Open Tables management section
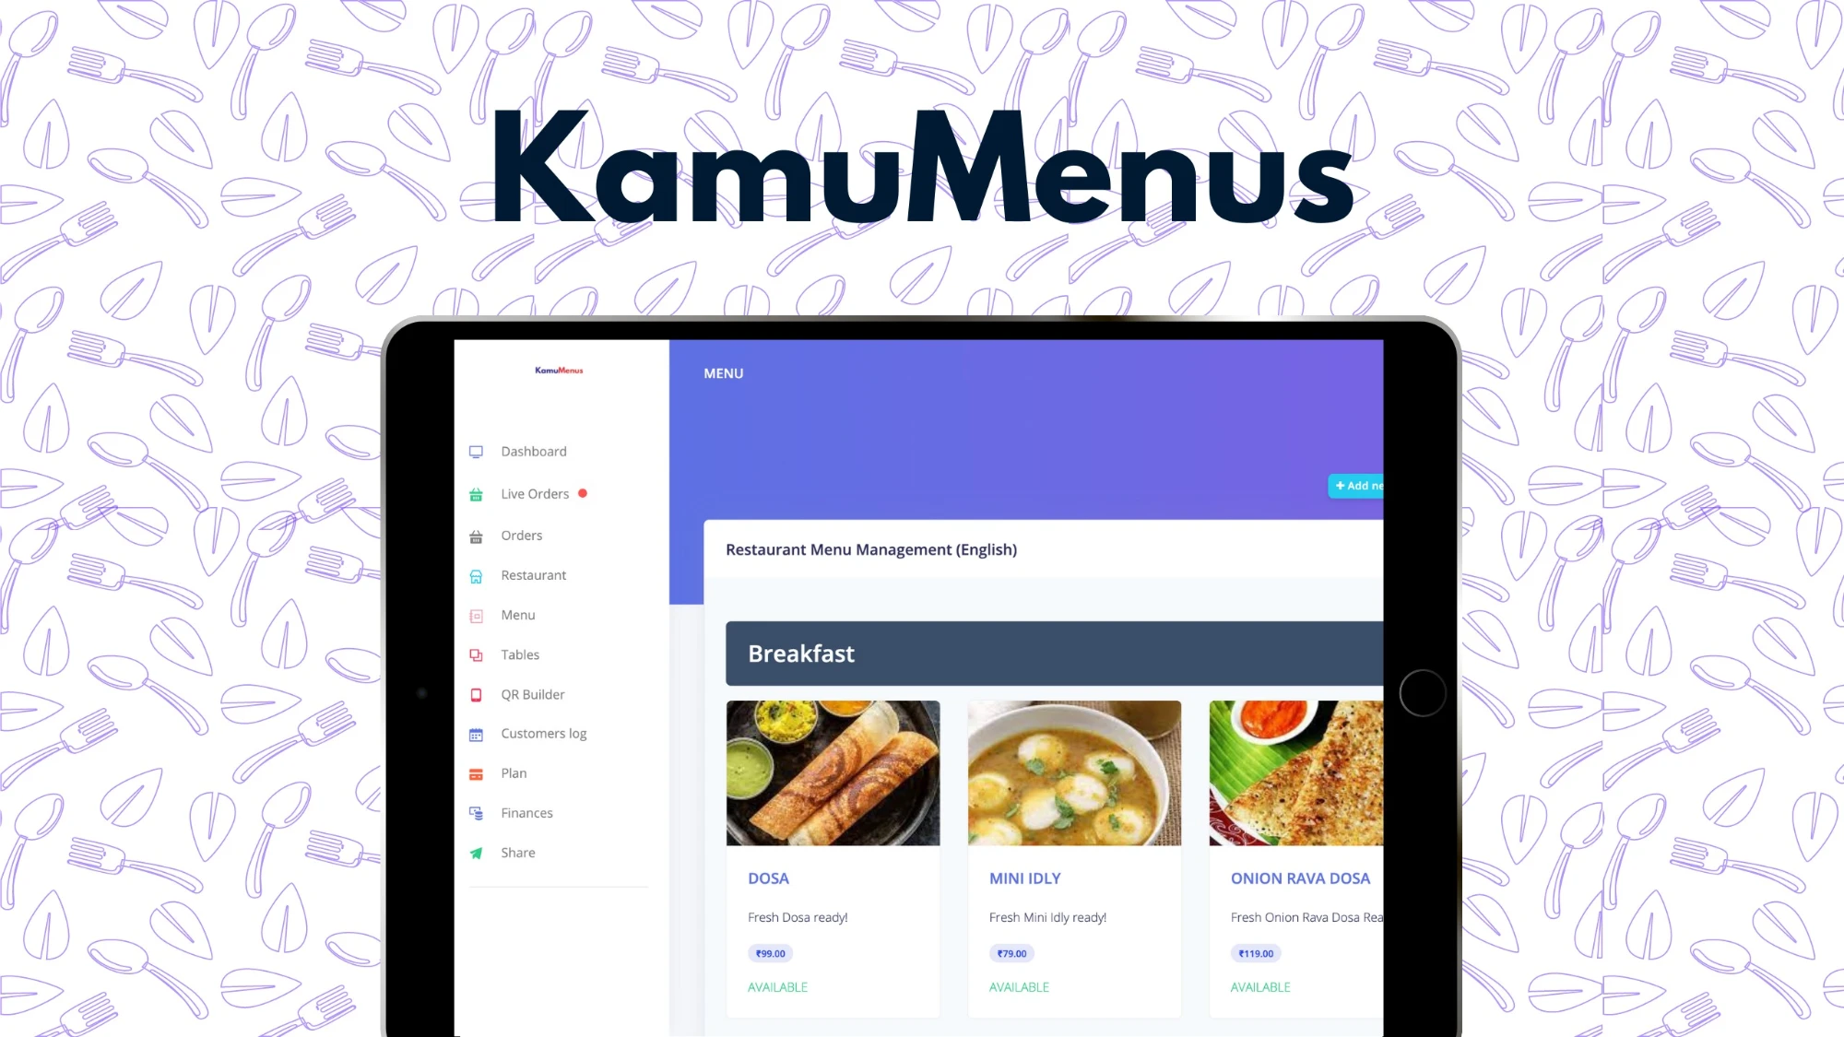The width and height of the screenshot is (1844, 1037). (x=521, y=654)
